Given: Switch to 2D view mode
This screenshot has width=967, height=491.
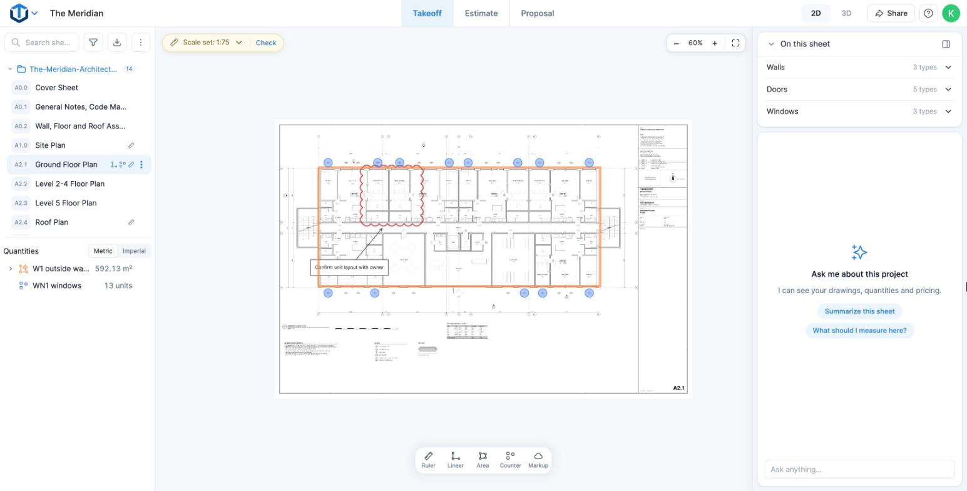Looking at the screenshot, I should (x=816, y=13).
